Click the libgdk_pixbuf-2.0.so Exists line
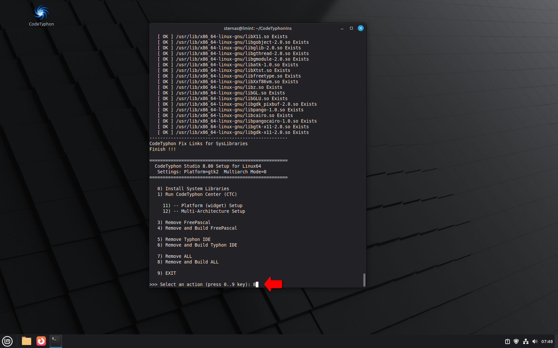The width and height of the screenshot is (558, 348). tap(237, 104)
